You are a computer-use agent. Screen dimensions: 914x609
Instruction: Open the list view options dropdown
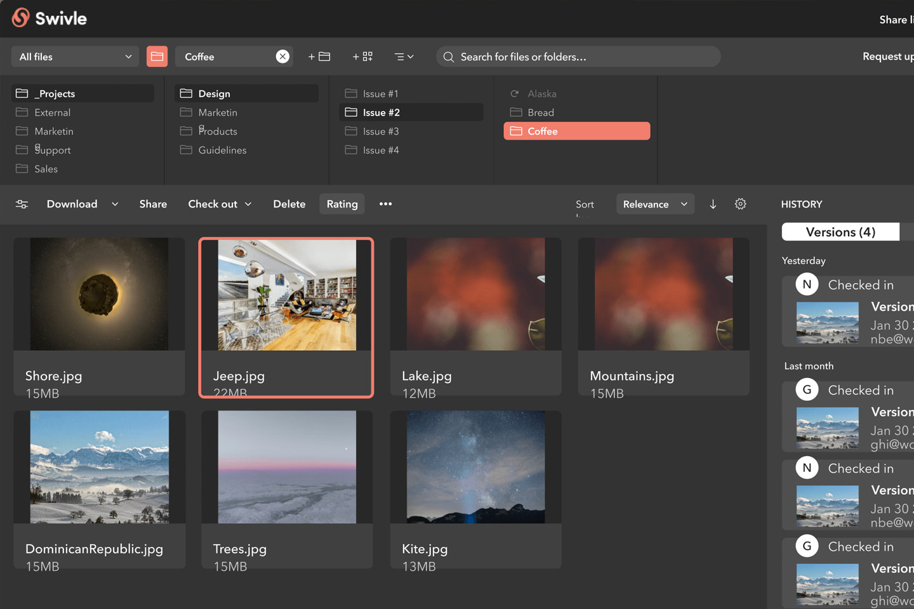click(x=404, y=56)
